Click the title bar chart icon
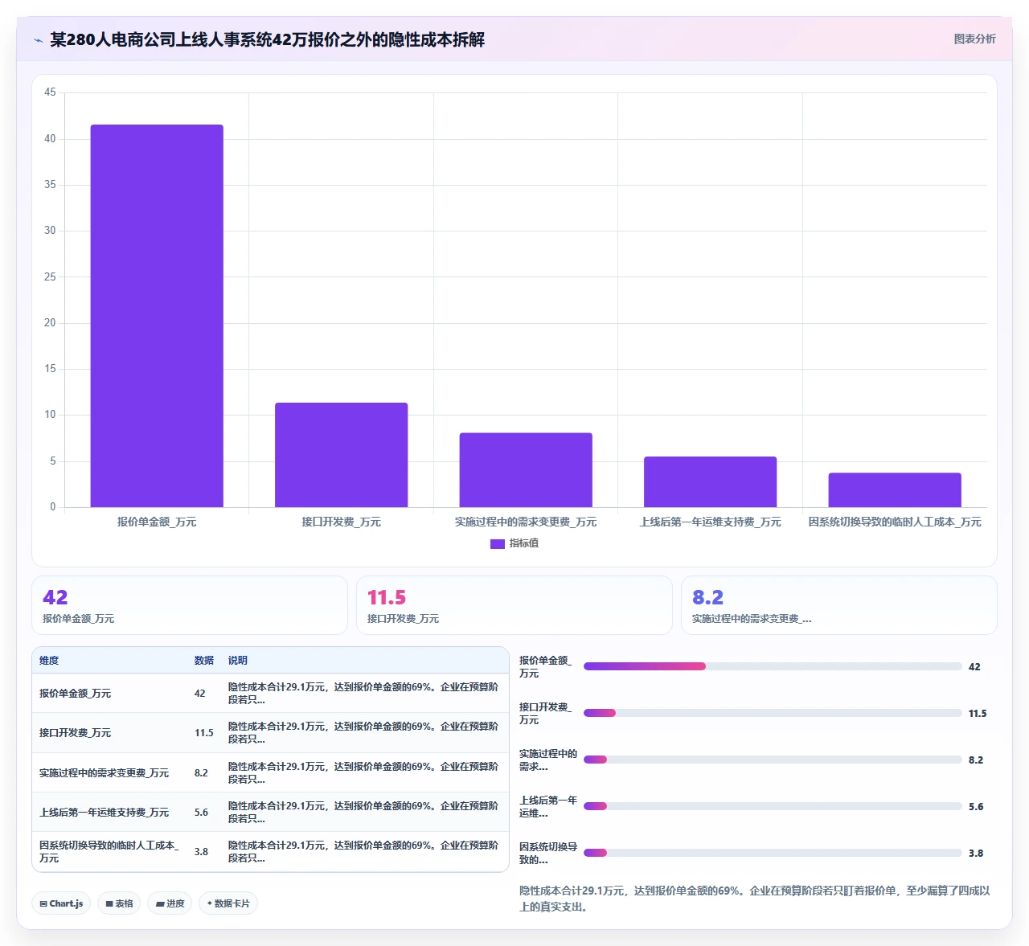Screen dimensions: 1029x946 point(38,40)
